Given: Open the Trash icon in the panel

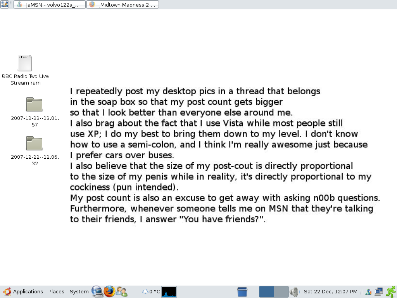Looking at the screenshot, I should (x=242, y=292).
